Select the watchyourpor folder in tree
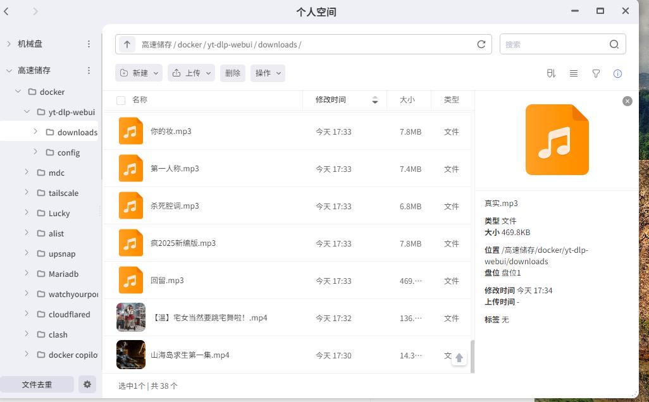This screenshot has height=402, width=649. [x=73, y=294]
